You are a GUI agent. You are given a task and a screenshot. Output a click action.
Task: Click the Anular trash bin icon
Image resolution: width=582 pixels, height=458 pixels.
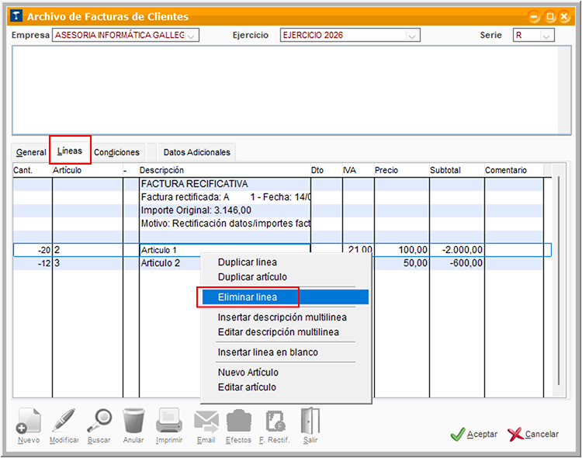coord(133,421)
